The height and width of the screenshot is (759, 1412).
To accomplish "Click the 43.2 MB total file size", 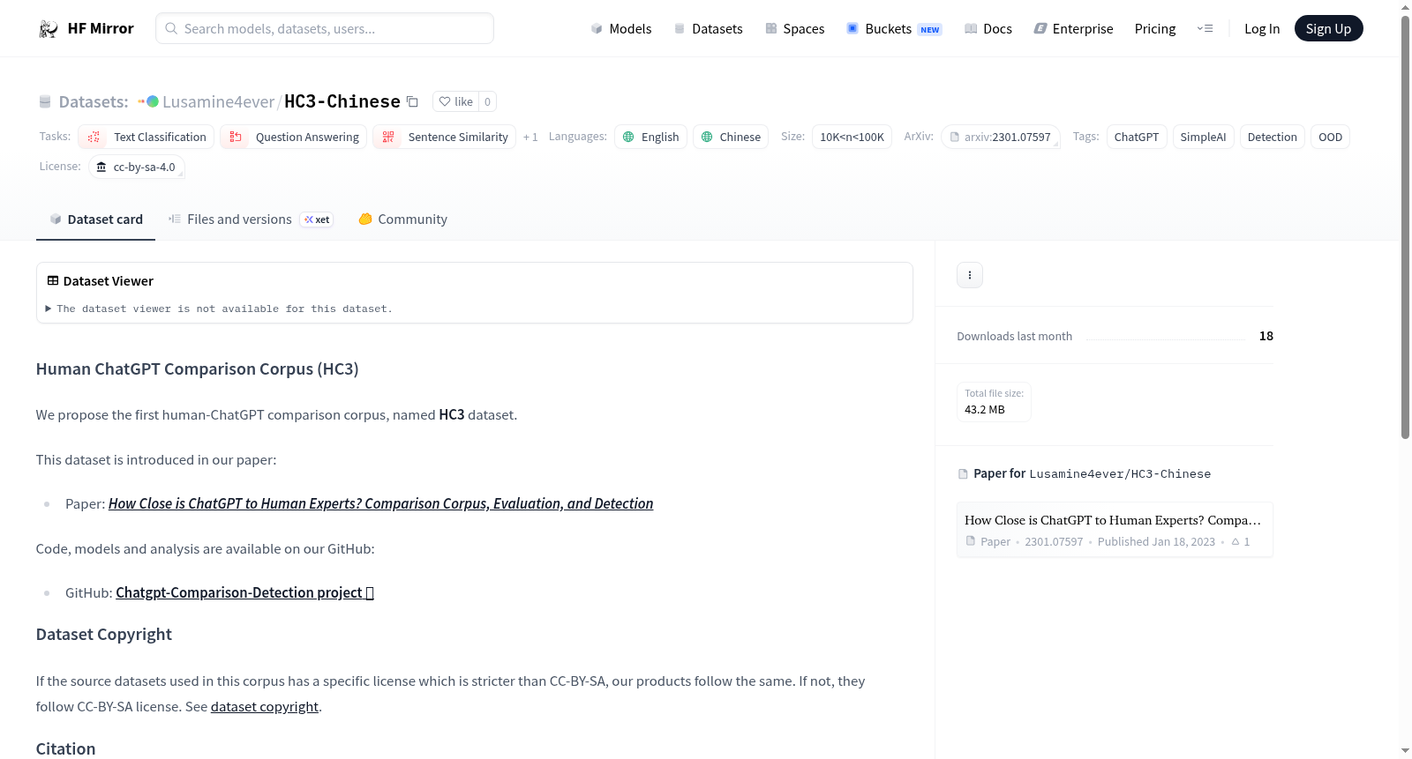I will tap(985, 410).
